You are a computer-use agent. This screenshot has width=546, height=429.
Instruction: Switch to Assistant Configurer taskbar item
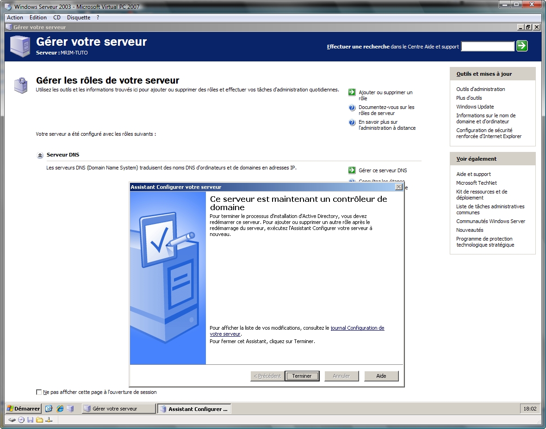194,409
